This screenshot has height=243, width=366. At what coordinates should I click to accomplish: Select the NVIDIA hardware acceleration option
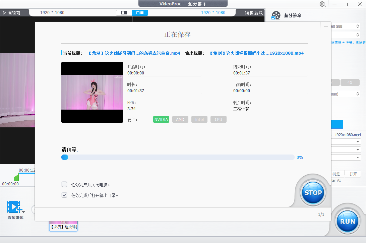coord(161,119)
